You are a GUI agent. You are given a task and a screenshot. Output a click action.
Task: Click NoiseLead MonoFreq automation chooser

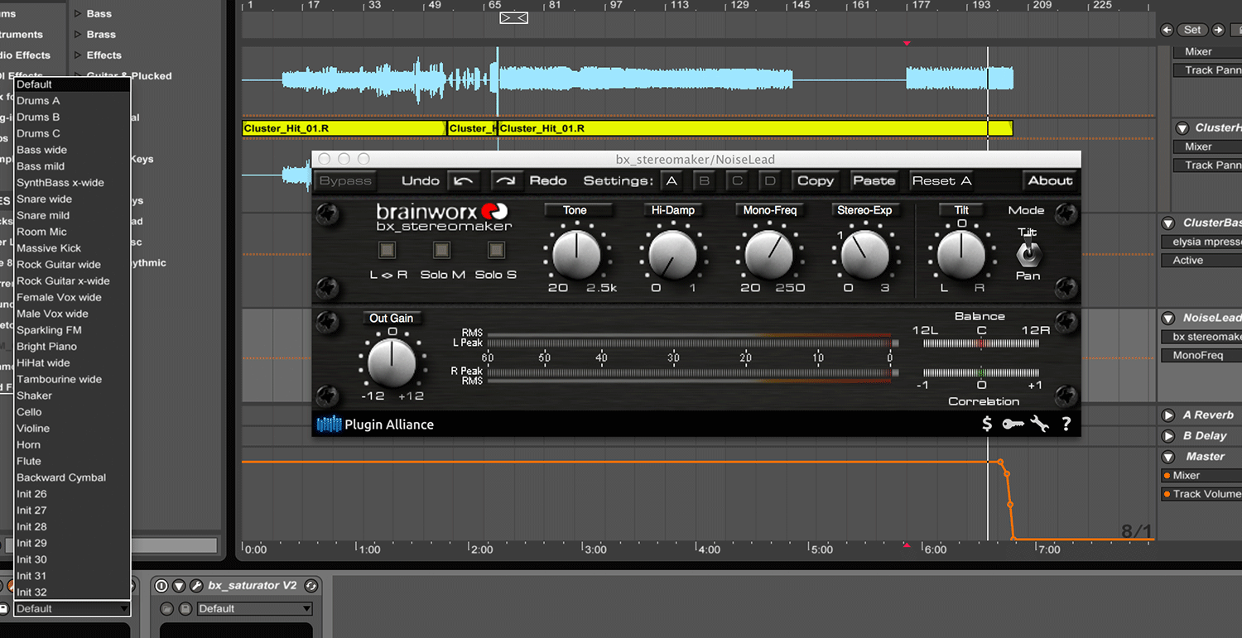[1202, 355]
